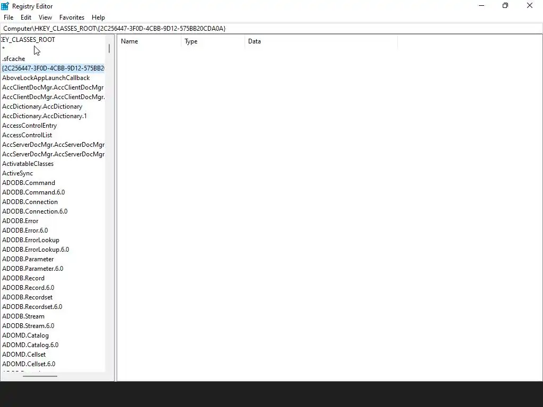The image size is (543, 407).
Task: Select the ADODB.Stream.6.0 key
Action: click(x=28, y=326)
